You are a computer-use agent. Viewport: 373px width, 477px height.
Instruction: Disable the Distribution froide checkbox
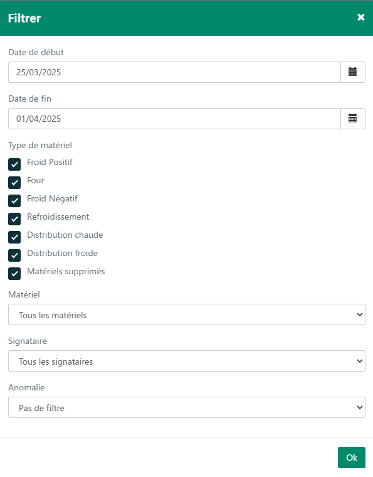click(14, 255)
